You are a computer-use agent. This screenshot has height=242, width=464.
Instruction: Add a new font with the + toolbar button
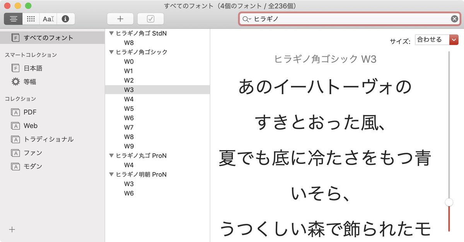click(120, 18)
